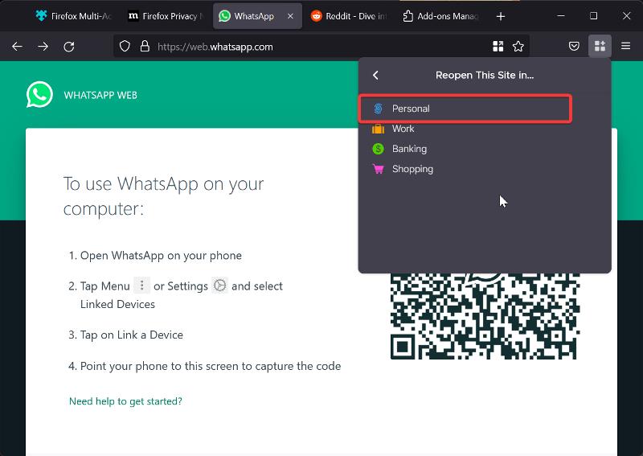Click the 'Tap on Link a Device' step
Image resolution: width=643 pixels, height=456 pixels.
pos(132,335)
